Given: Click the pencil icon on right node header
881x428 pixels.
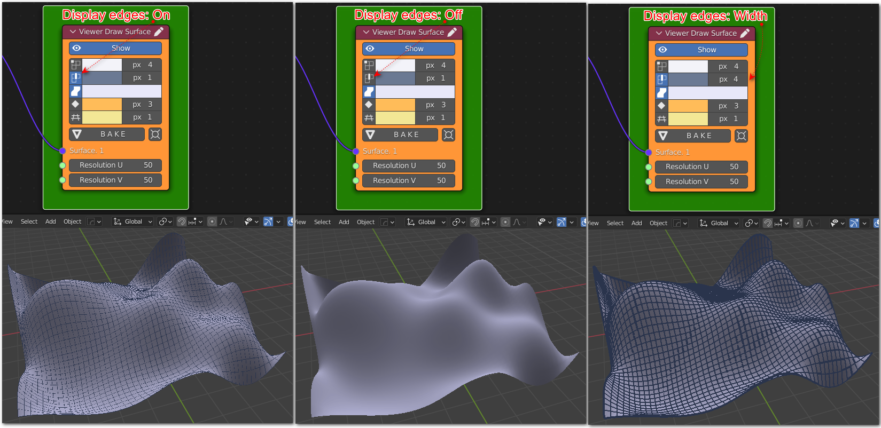Looking at the screenshot, I should point(745,33).
